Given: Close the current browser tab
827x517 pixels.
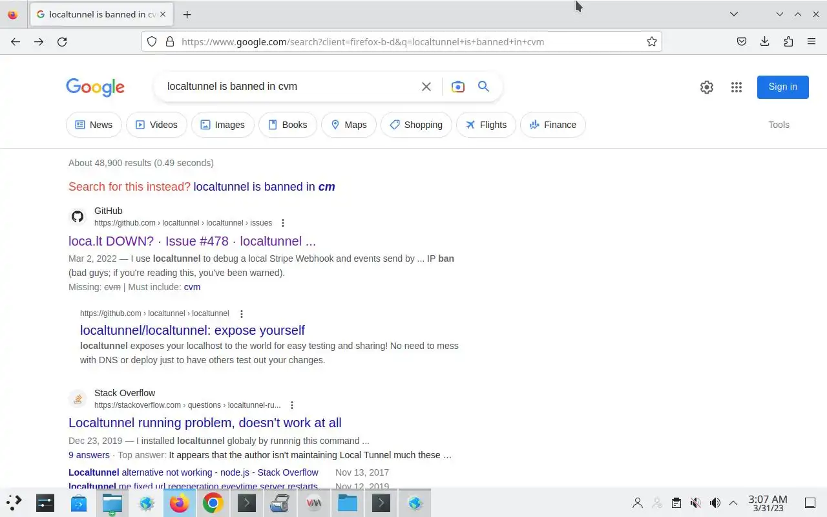Looking at the screenshot, I should pos(163,14).
